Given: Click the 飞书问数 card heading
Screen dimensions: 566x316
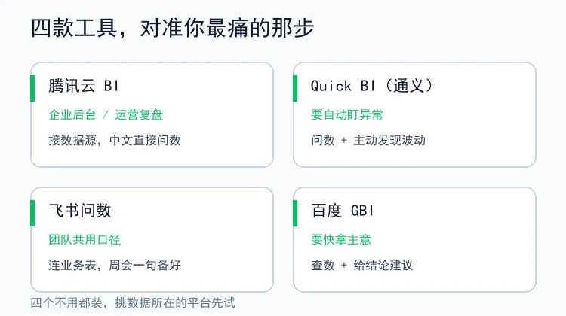Looking at the screenshot, I should [x=80, y=211].
